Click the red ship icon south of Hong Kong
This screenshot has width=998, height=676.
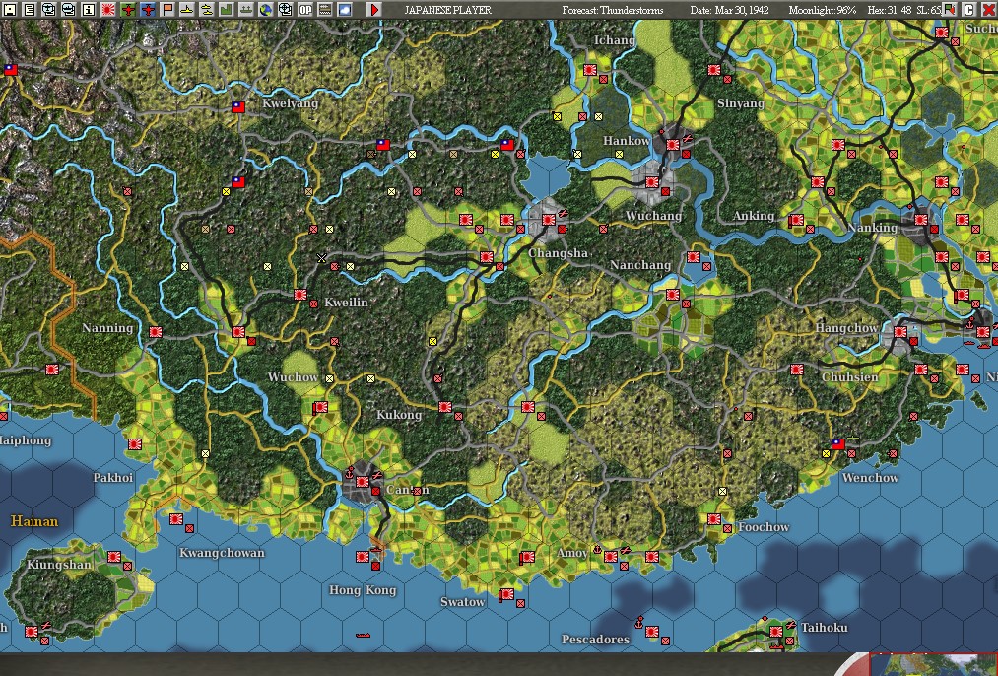(363, 635)
